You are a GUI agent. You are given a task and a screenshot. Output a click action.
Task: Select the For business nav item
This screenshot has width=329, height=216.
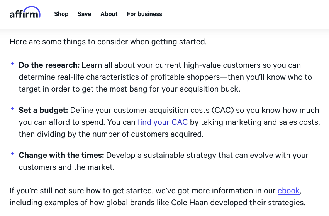(x=144, y=14)
